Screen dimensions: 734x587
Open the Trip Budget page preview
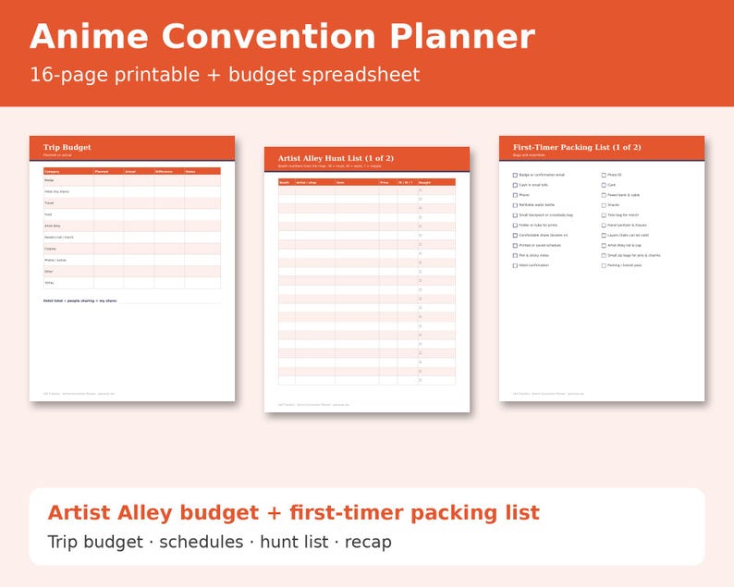pyautogui.click(x=132, y=269)
